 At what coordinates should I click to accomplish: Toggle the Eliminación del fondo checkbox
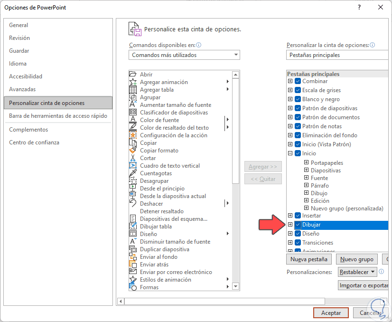pos(298,135)
